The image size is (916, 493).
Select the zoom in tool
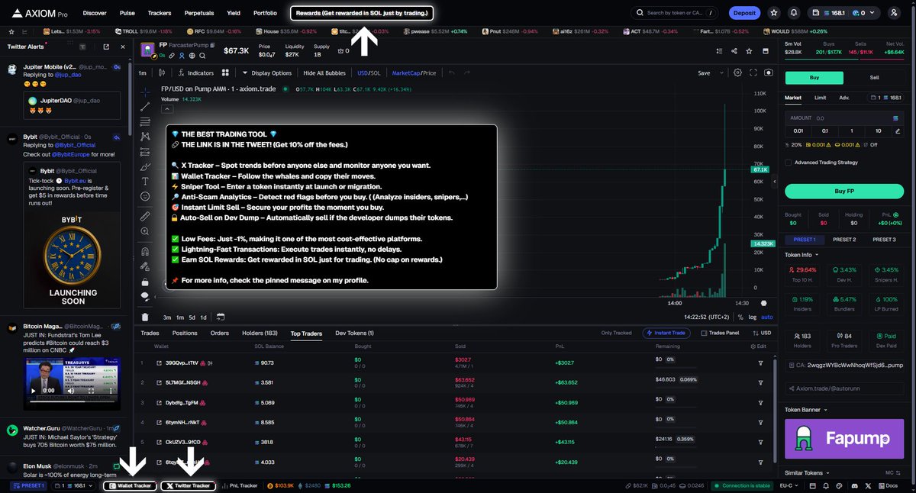coord(145,231)
